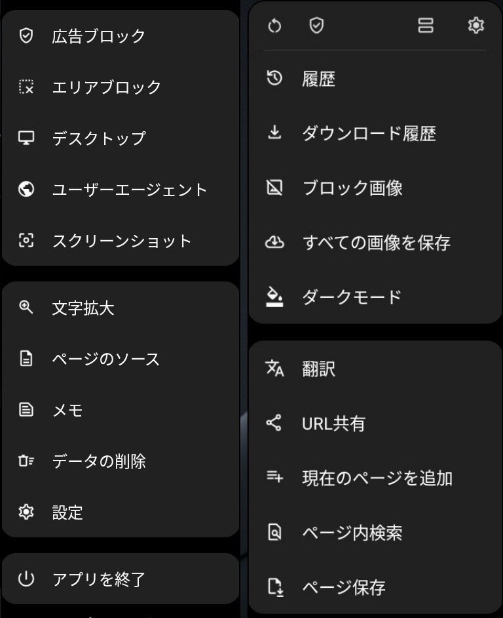The image size is (503, 618).
Task: Click the share icon beside URL共有
Action: [274, 423]
